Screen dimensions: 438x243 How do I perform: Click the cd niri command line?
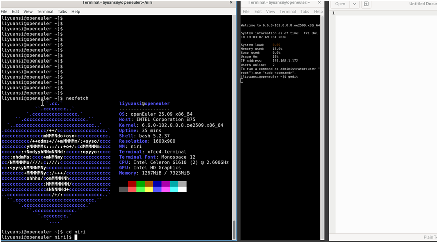tap(43, 232)
